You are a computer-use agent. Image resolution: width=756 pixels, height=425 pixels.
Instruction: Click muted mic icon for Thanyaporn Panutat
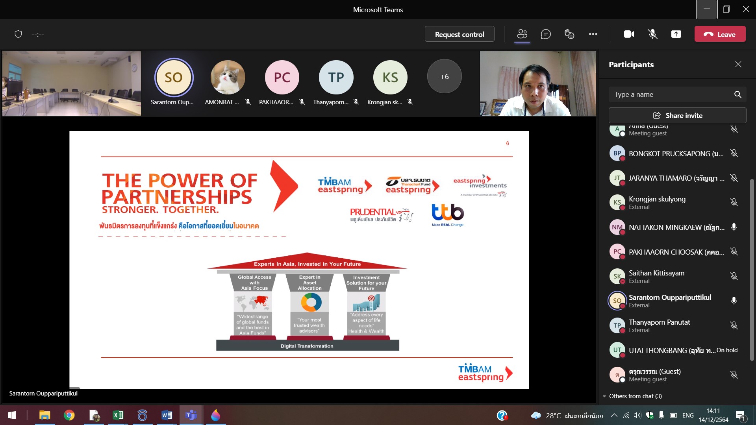click(x=734, y=325)
